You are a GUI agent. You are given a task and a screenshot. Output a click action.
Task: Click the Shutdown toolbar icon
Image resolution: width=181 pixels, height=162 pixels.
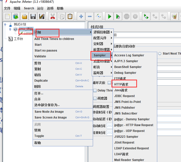click(135, 16)
